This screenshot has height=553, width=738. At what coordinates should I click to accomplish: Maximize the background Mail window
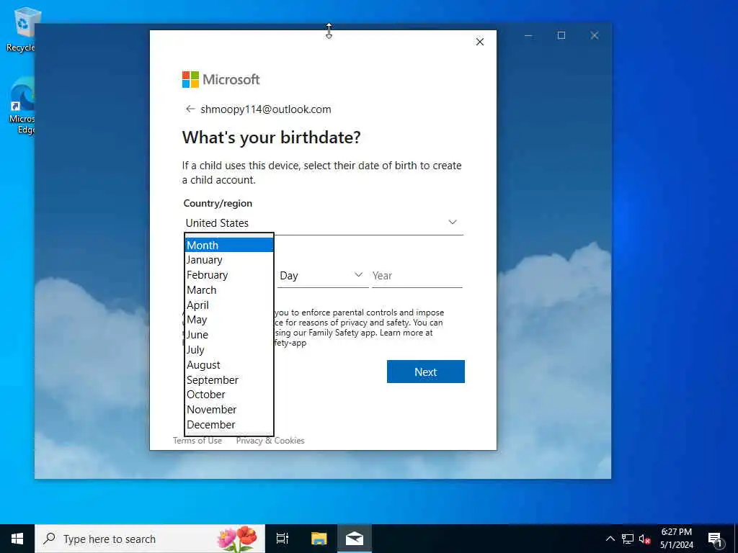coord(561,35)
